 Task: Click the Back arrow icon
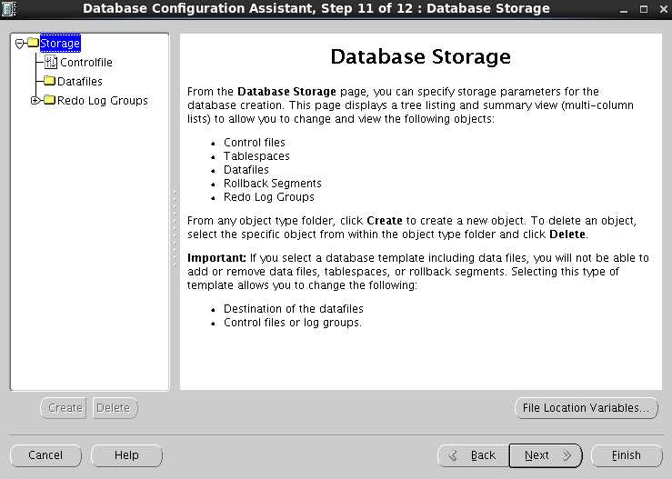pos(453,455)
